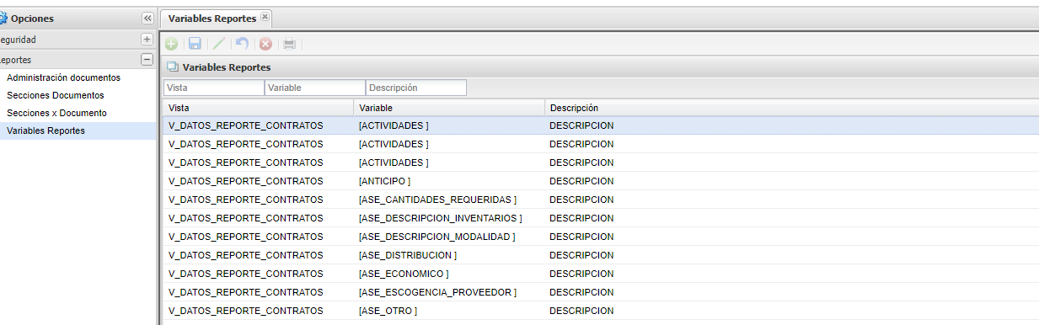Click the undo arrow icon in toolbar
The width and height of the screenshot is (1039, 325).
tap(242, 44)
